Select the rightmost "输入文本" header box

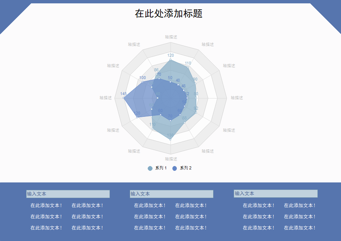[x=276, y=194]
